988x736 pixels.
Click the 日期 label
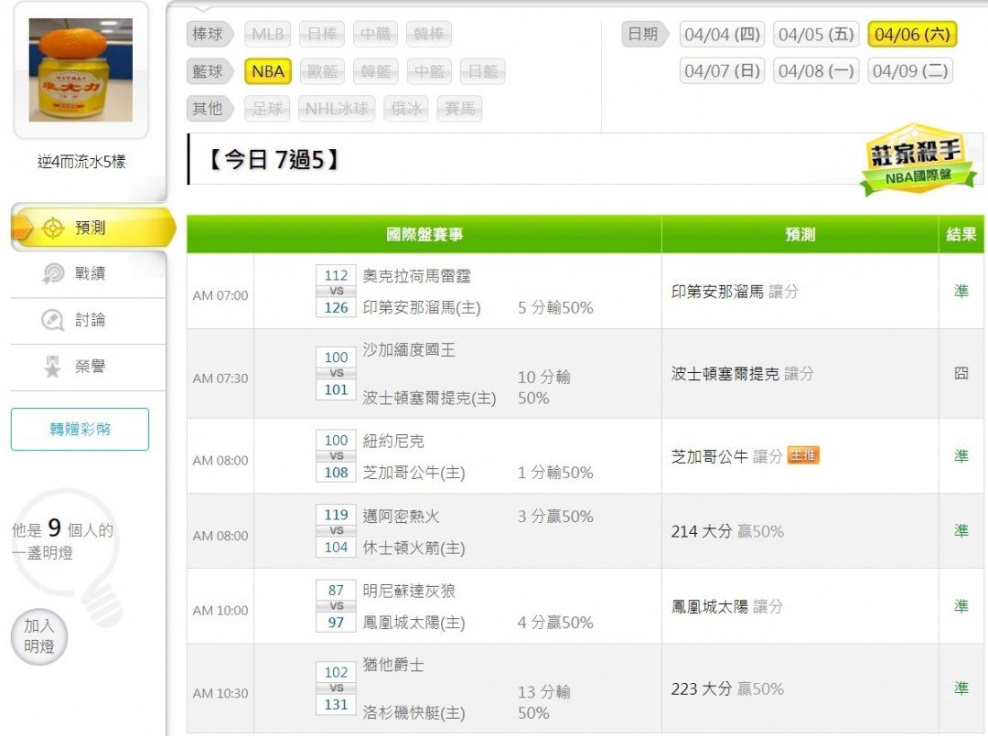tap(643, 34)
